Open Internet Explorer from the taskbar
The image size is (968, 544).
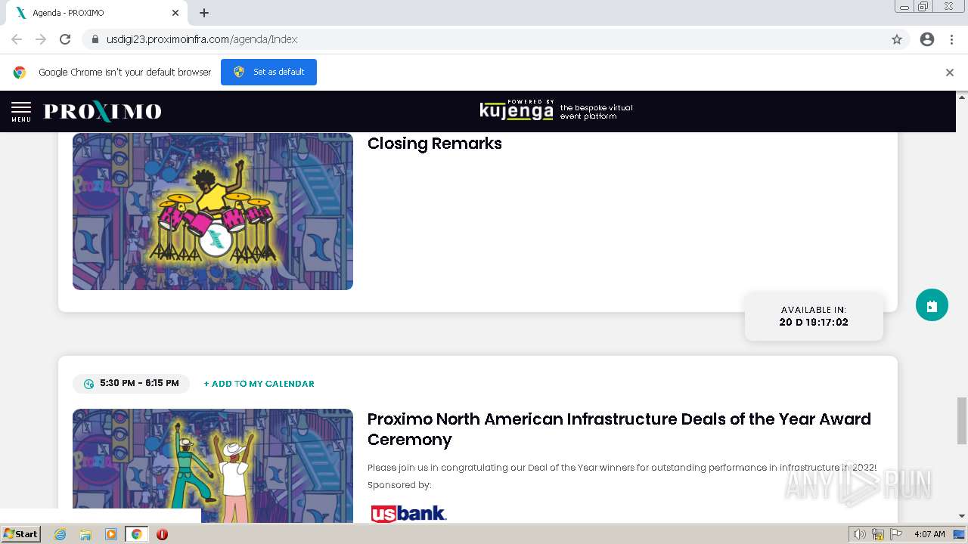pyautogui.click(x=60, y=534)
